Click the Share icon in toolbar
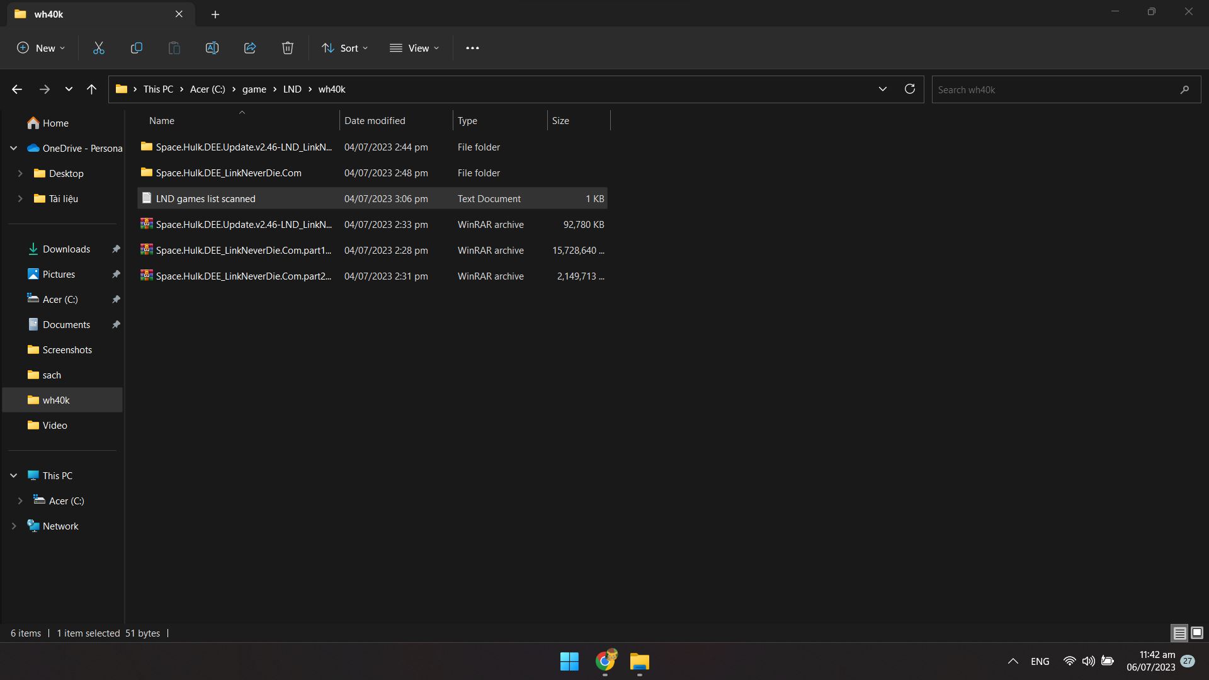 250,48
